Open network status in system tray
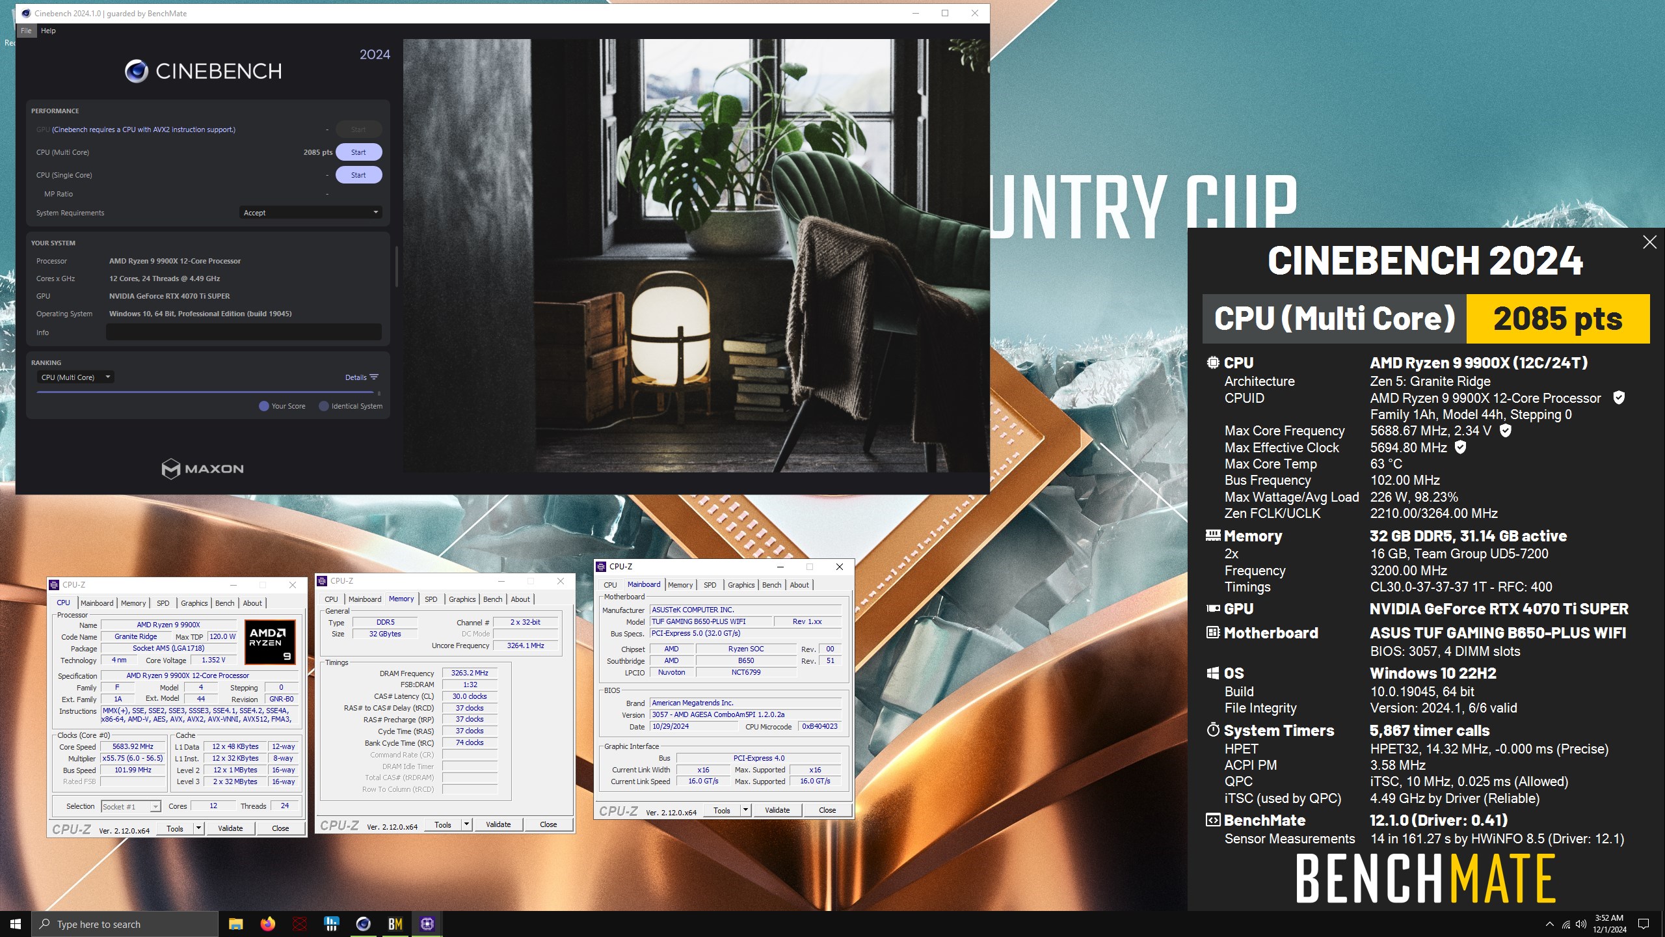This screenshot has height=937, width=1665. coord(1565,925)
